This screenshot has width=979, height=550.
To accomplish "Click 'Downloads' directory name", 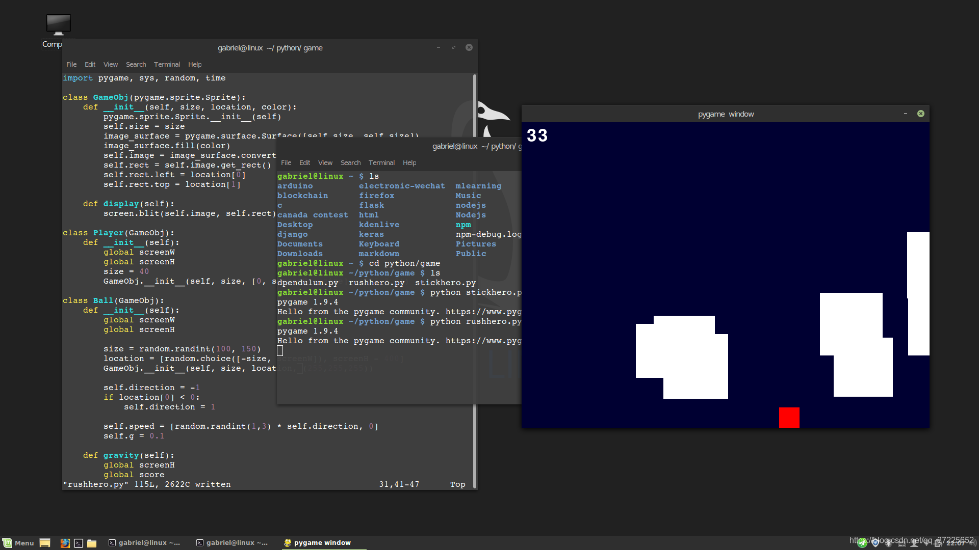I will pyautogui.click(x=300, y=254).
